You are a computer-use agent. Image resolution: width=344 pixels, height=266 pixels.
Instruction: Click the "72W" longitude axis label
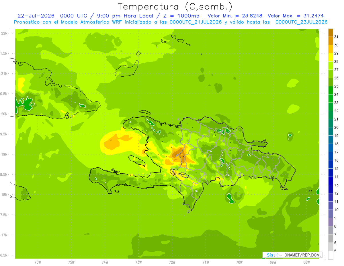pos(172,262)
